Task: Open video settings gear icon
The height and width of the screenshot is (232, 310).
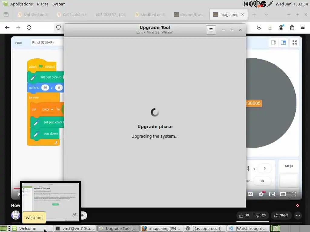Action: (x=261, y=194)
